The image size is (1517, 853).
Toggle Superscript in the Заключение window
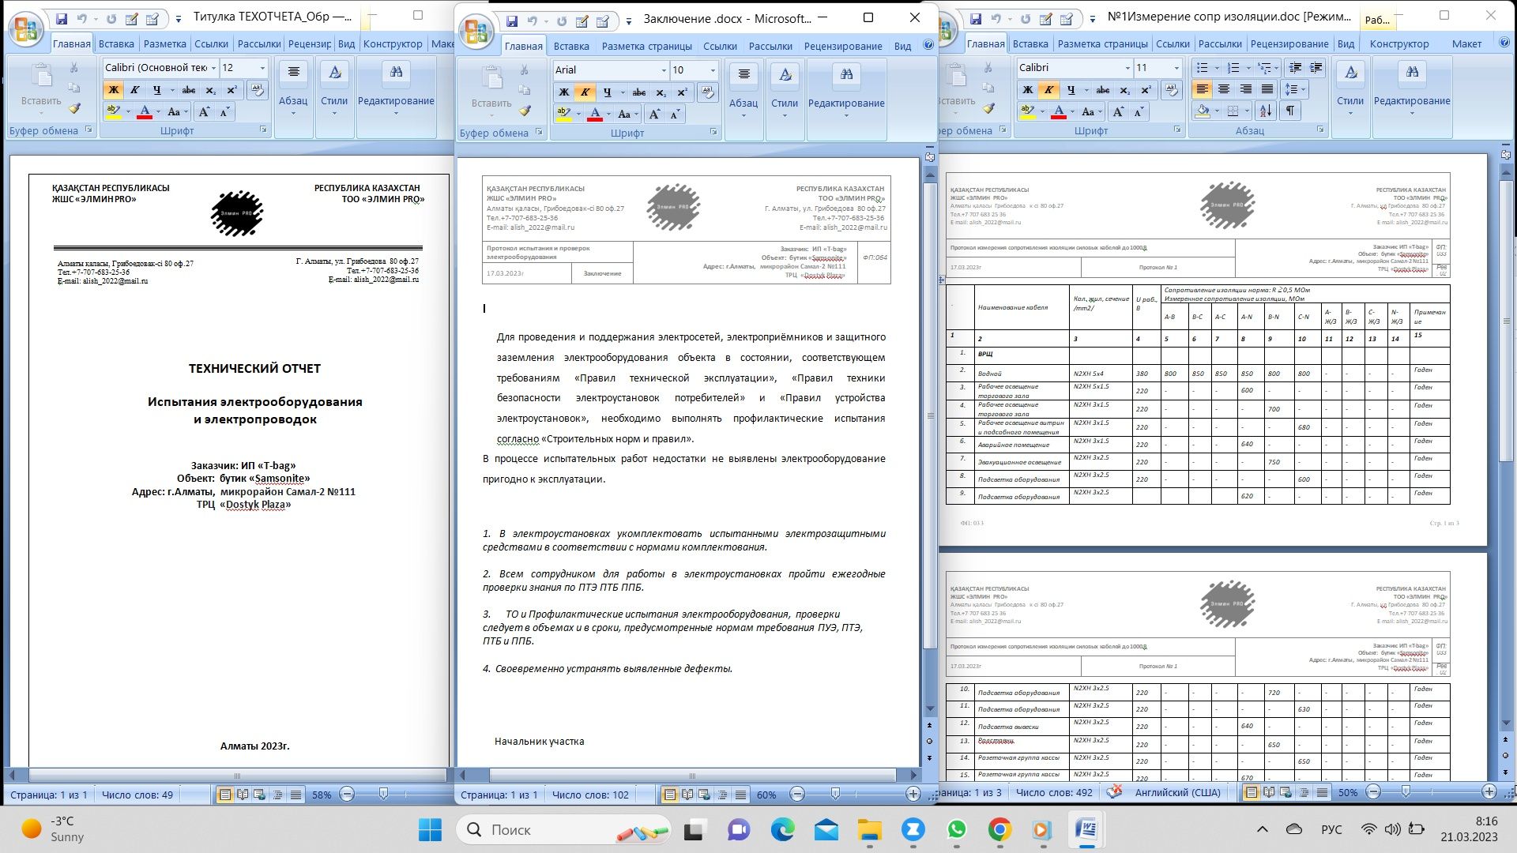coord(683,92)
